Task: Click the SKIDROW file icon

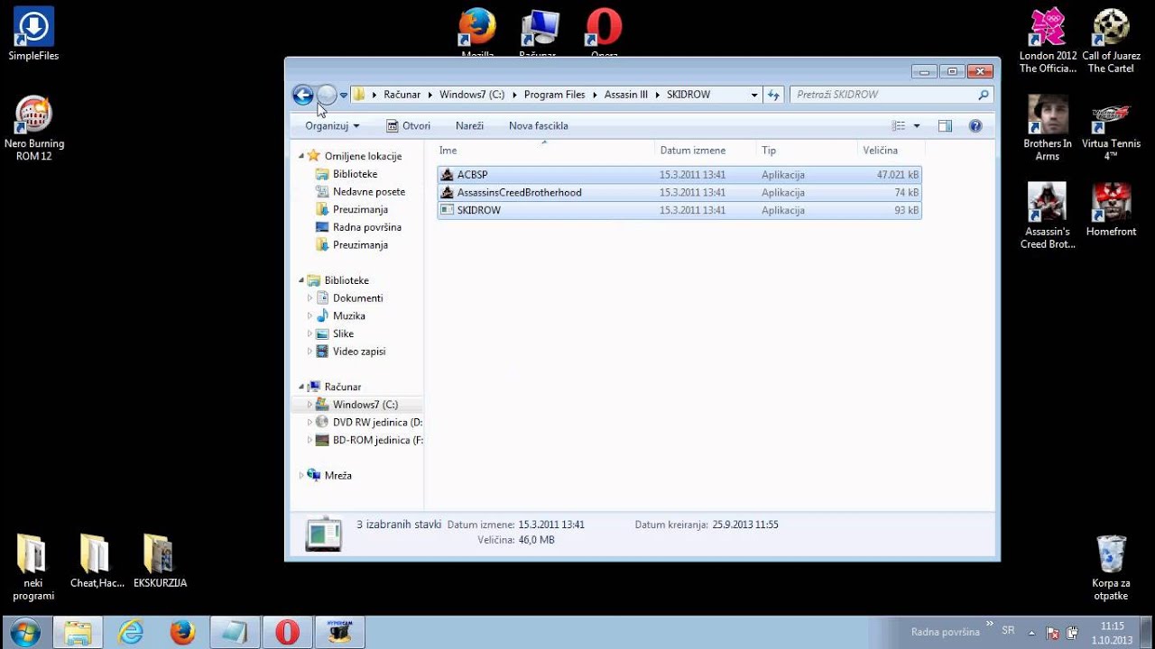Action: tap(447, 210)
